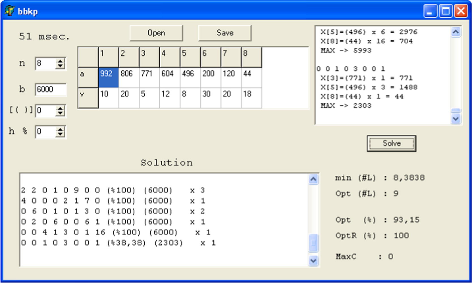Increase the [( )] spinner value
Image resolution: width=472 pixels, height=283 pixels.
pyautogui.click(x=60, y=108)
